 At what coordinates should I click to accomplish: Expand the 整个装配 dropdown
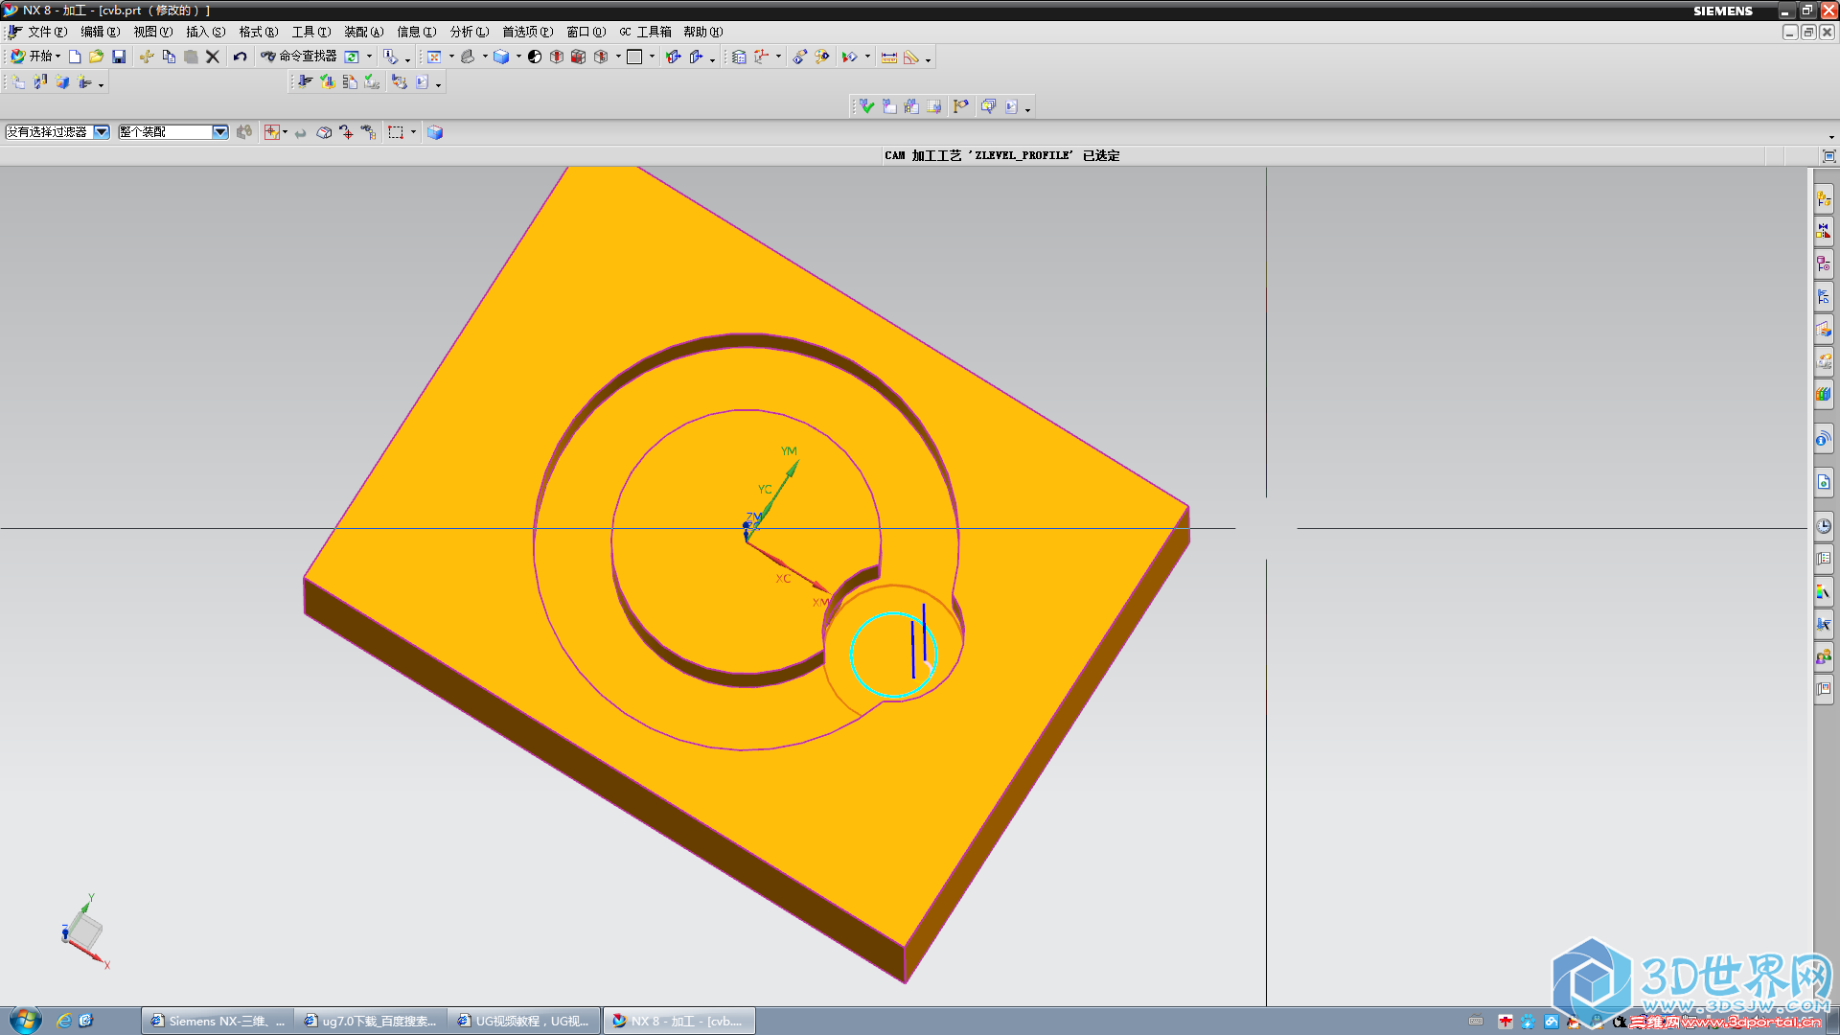point(219,131)
